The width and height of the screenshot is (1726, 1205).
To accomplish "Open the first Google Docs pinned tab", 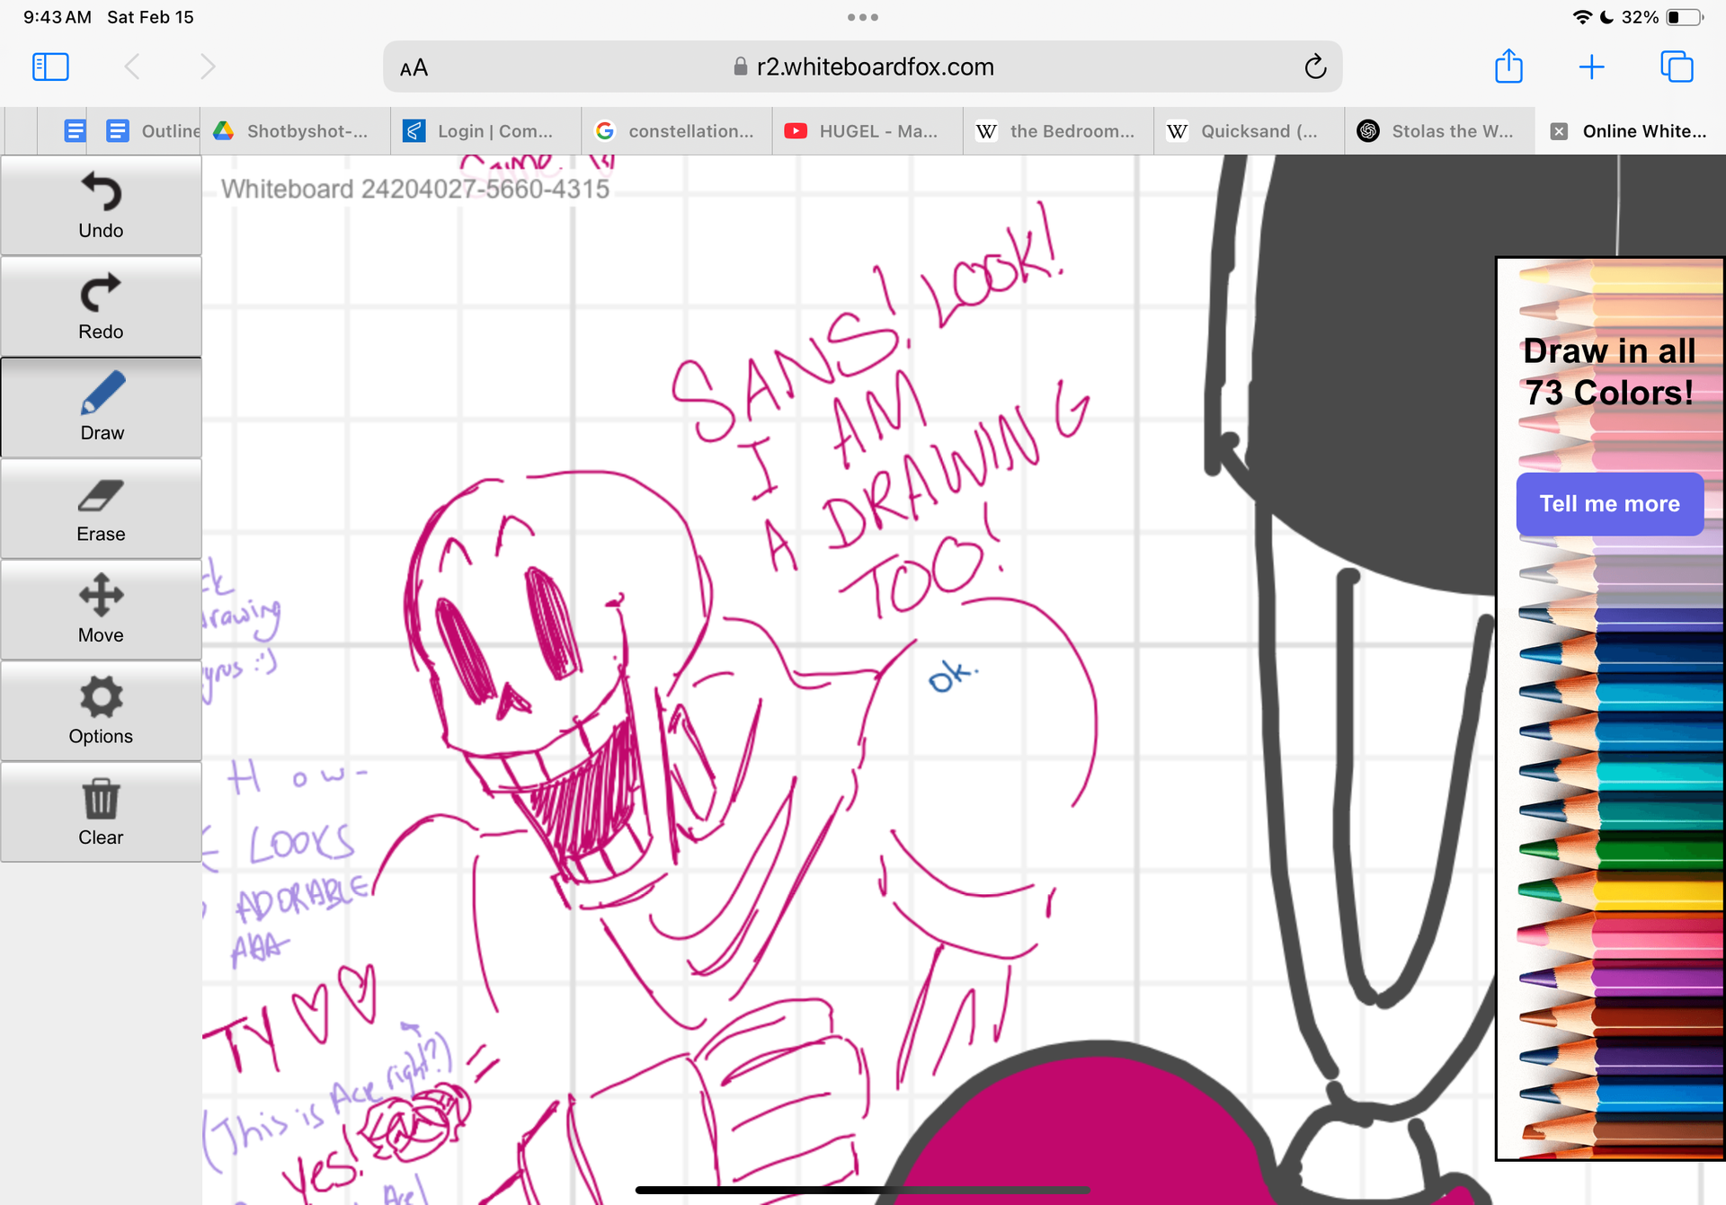I will point(76,131).
